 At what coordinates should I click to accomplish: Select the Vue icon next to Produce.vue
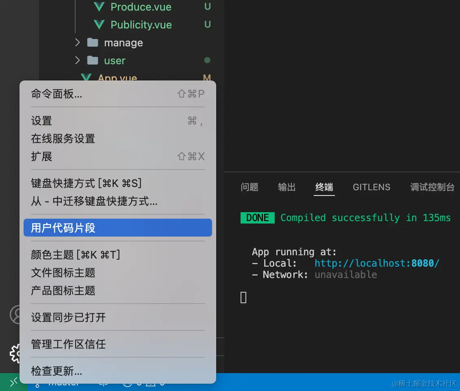[99, 7]
